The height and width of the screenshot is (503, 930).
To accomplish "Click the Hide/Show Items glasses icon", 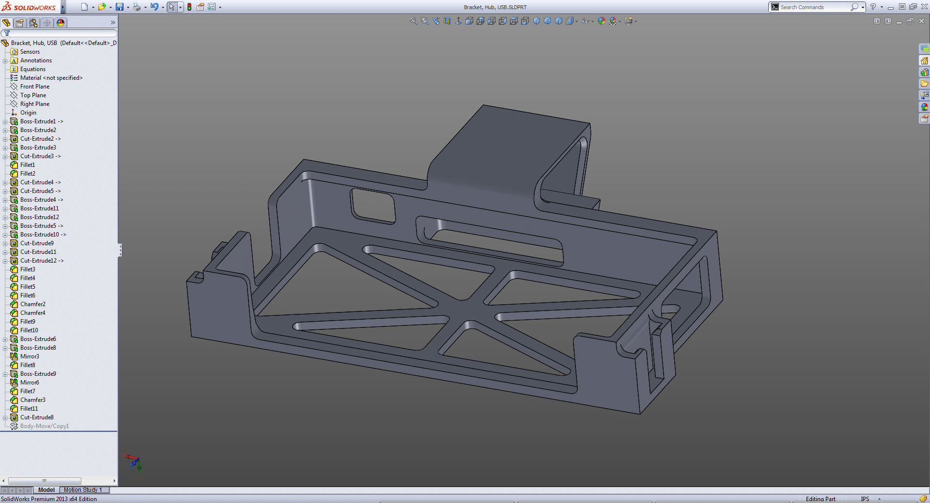I will (586, 21).
